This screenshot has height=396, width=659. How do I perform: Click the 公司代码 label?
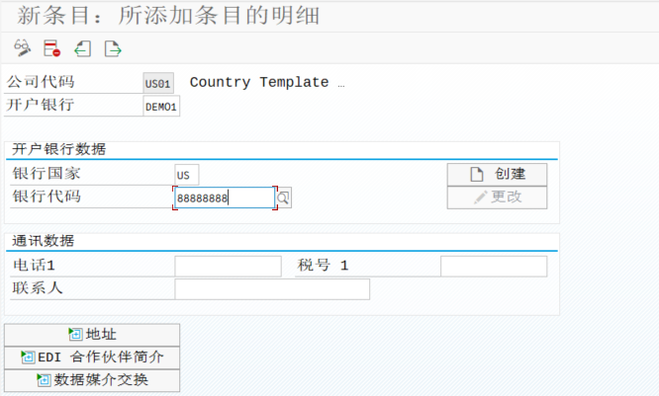click(41, 82)
